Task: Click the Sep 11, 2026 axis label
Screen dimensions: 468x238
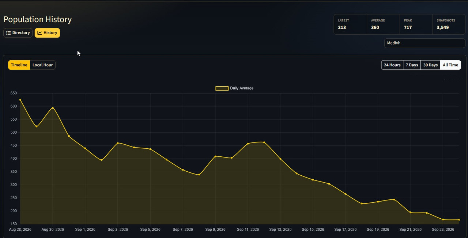Action: coord(248,230)
